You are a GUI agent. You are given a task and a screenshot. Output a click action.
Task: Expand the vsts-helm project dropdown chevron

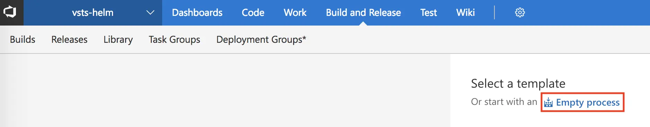click(x=150, y=13)
